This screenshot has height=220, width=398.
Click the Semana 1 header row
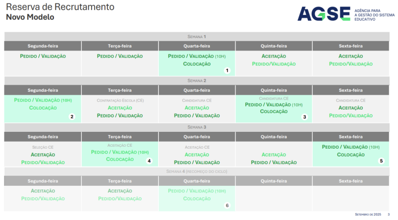197,37
